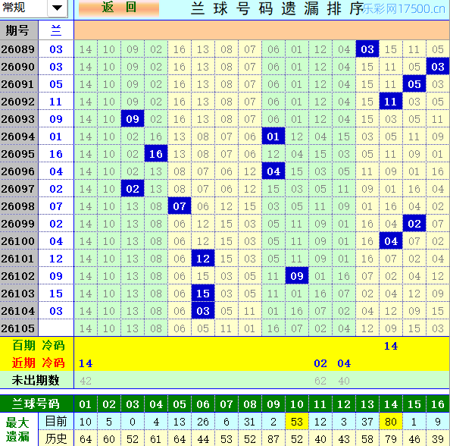Click highlighted 15 in row 26103
Image resolution: width=450 pixels, height=446 pixels.
[203, 294]
